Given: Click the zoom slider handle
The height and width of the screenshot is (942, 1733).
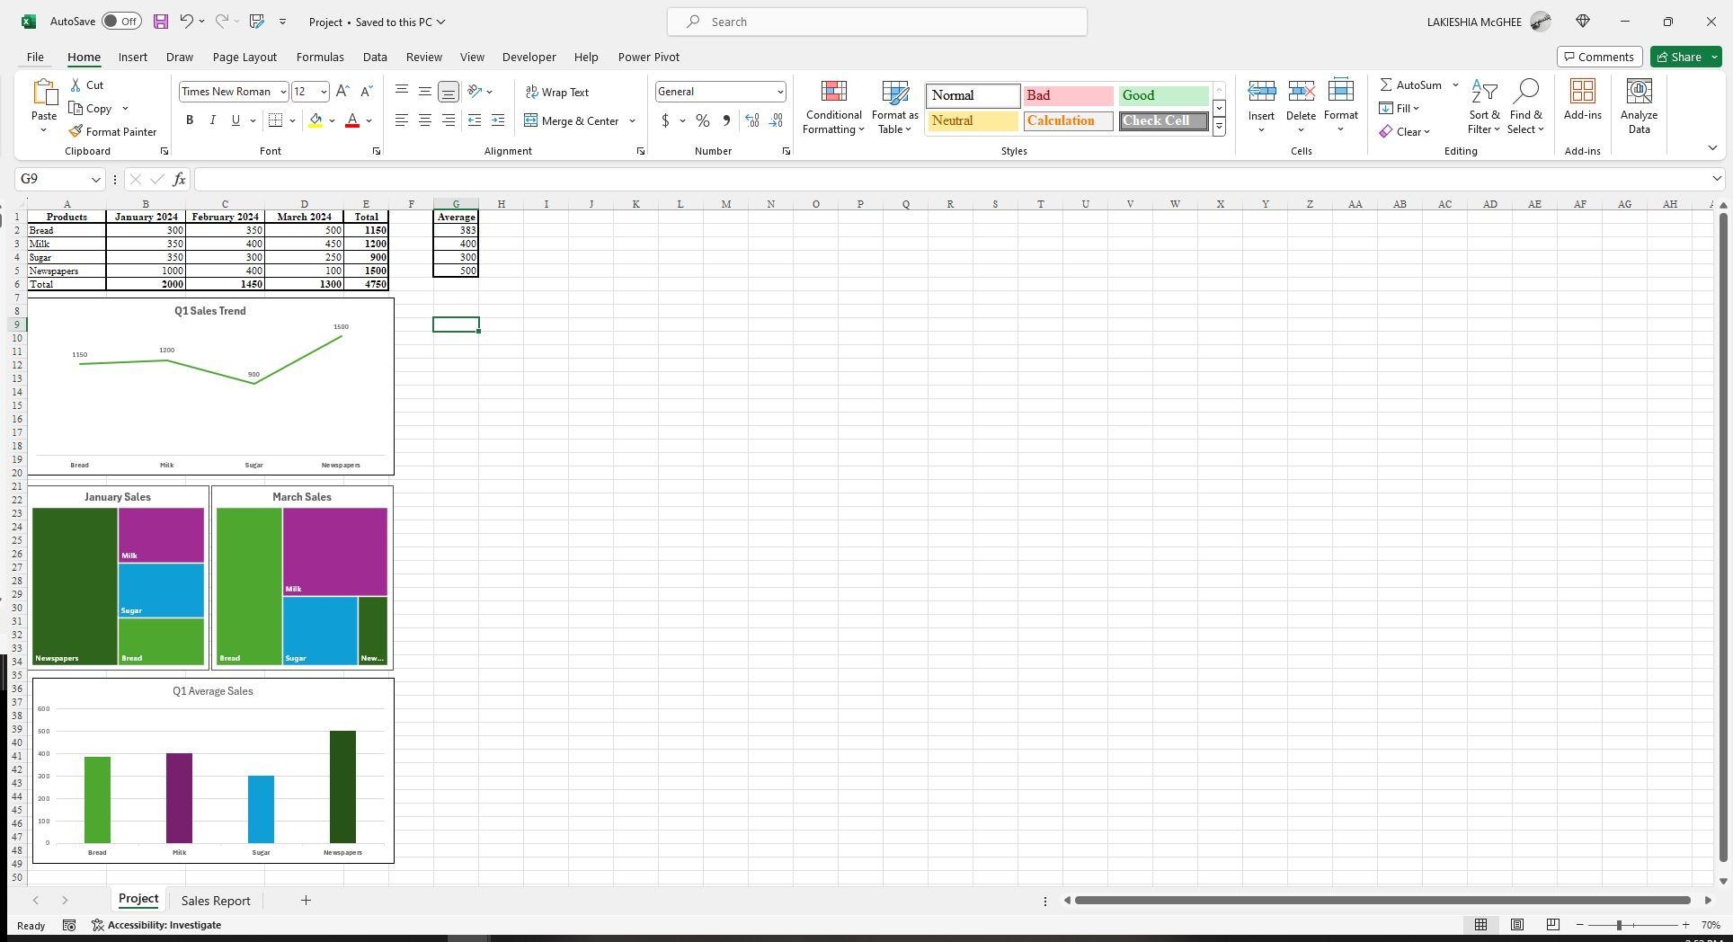Looking at the screenshot, I should pyautogui.click(x=1619, y=925).
